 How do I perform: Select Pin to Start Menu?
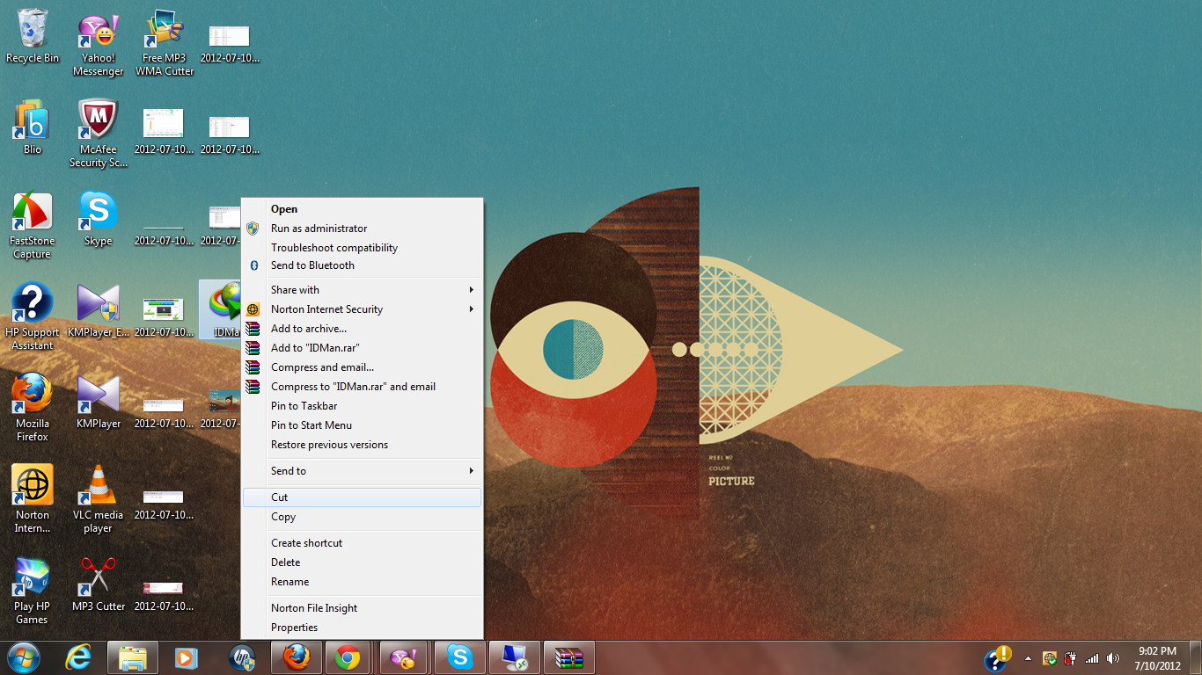click(363, 425)
